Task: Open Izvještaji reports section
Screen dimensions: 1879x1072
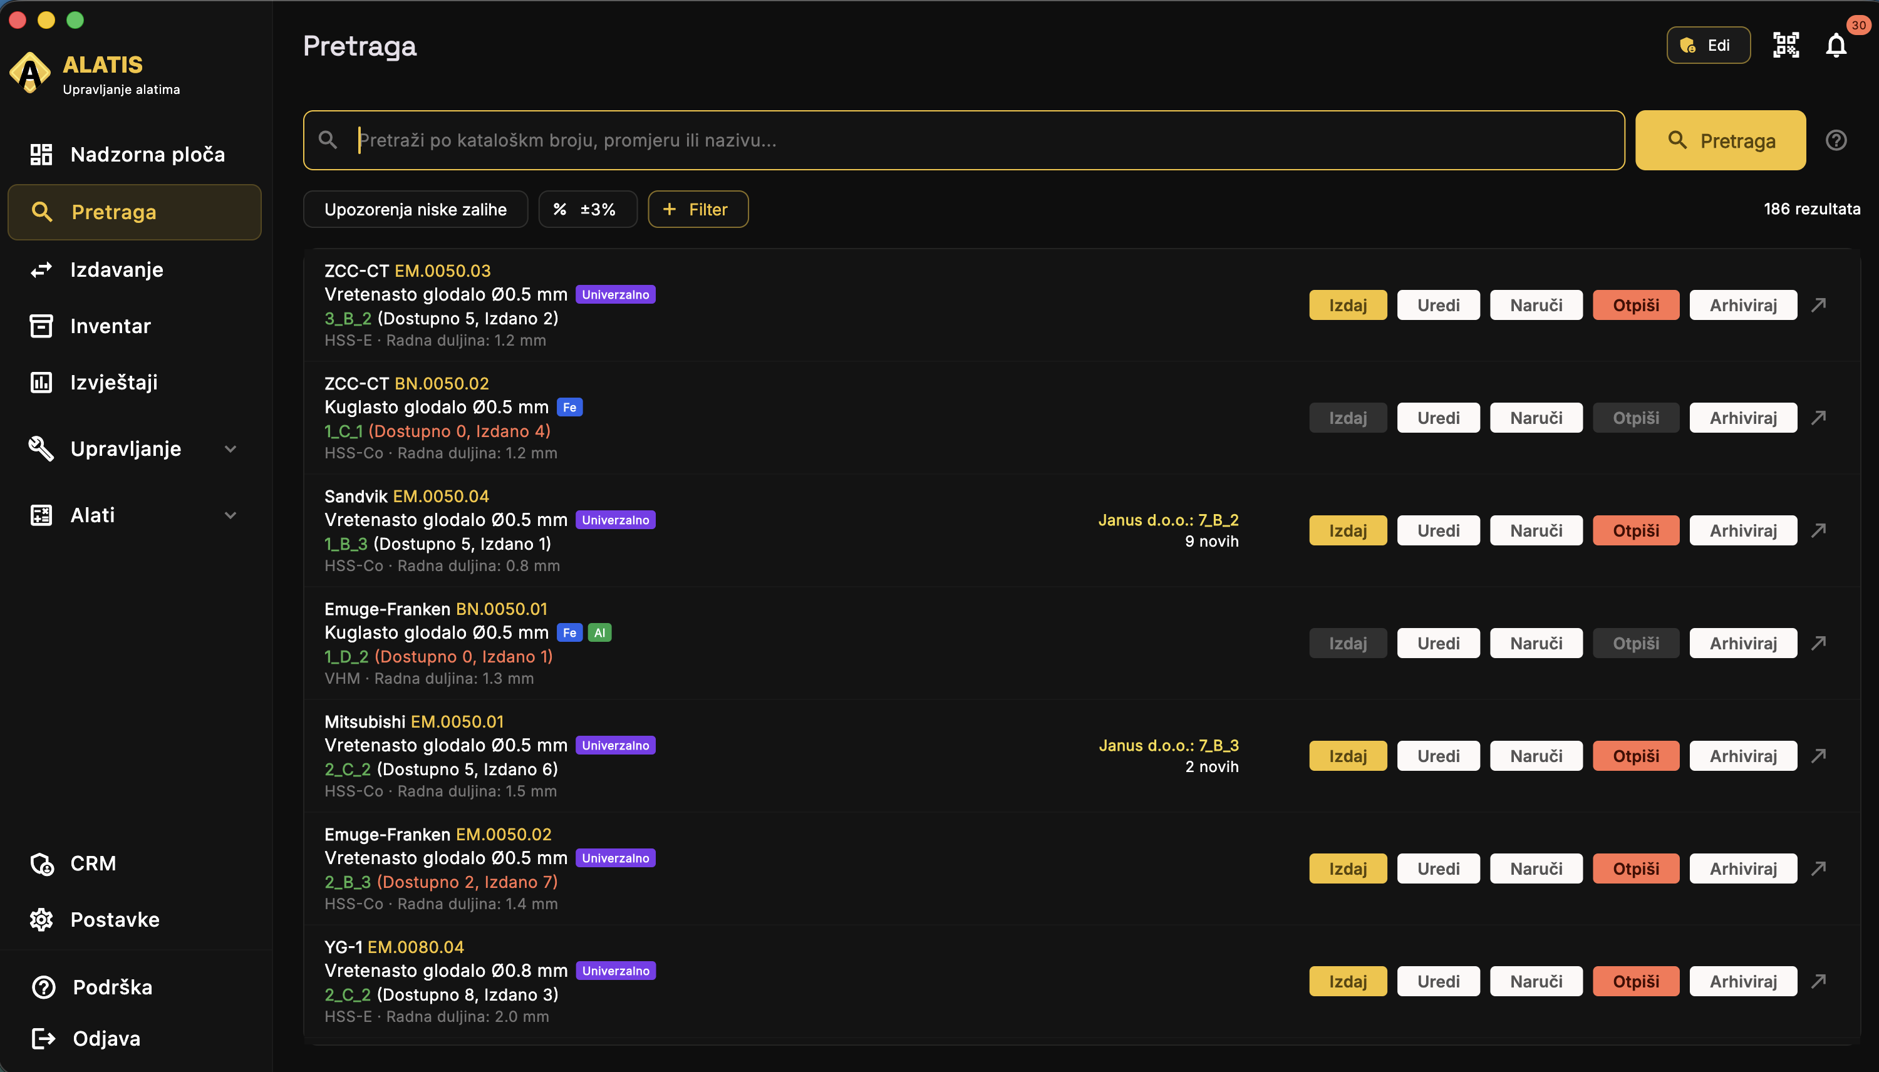Action: click(135, 382)
